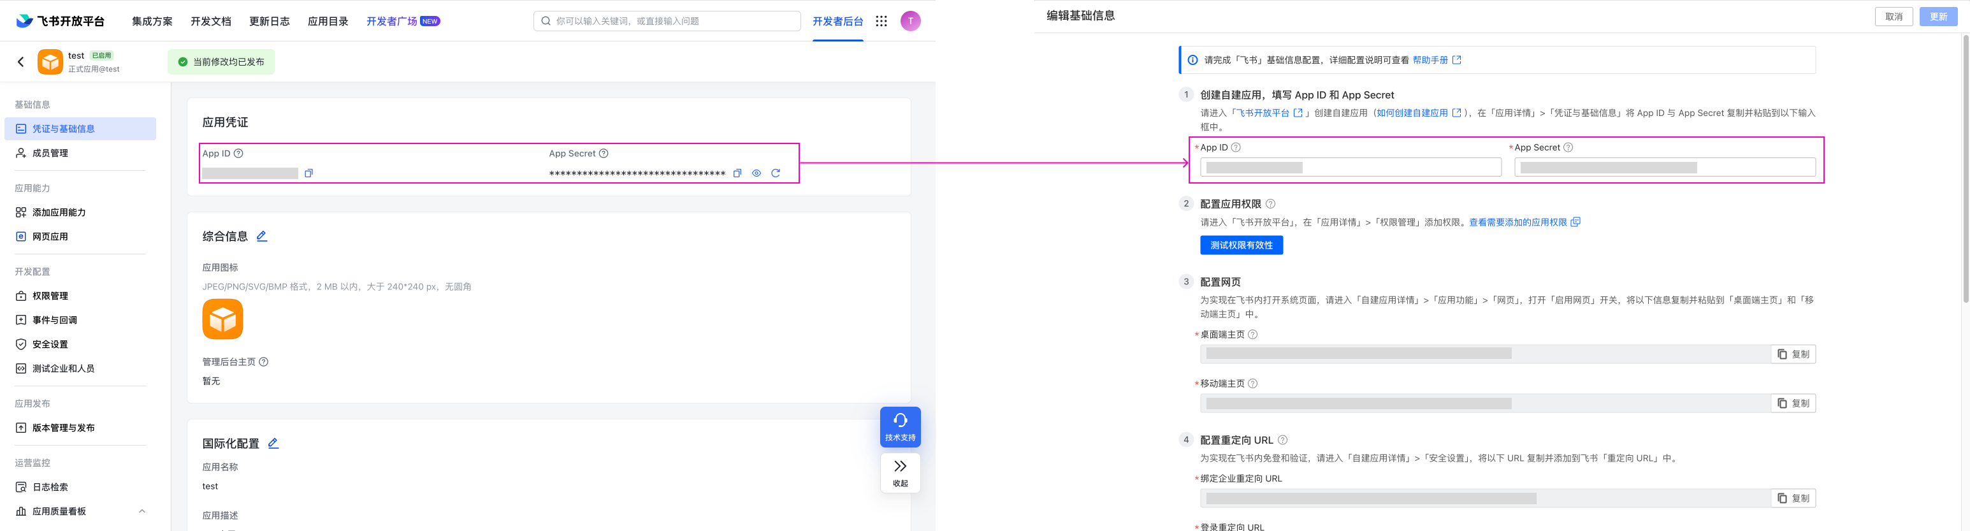Click the help icon beside 桌面端主页
This screenshot has width=1970, height=531.
[x=1252, y=335]
